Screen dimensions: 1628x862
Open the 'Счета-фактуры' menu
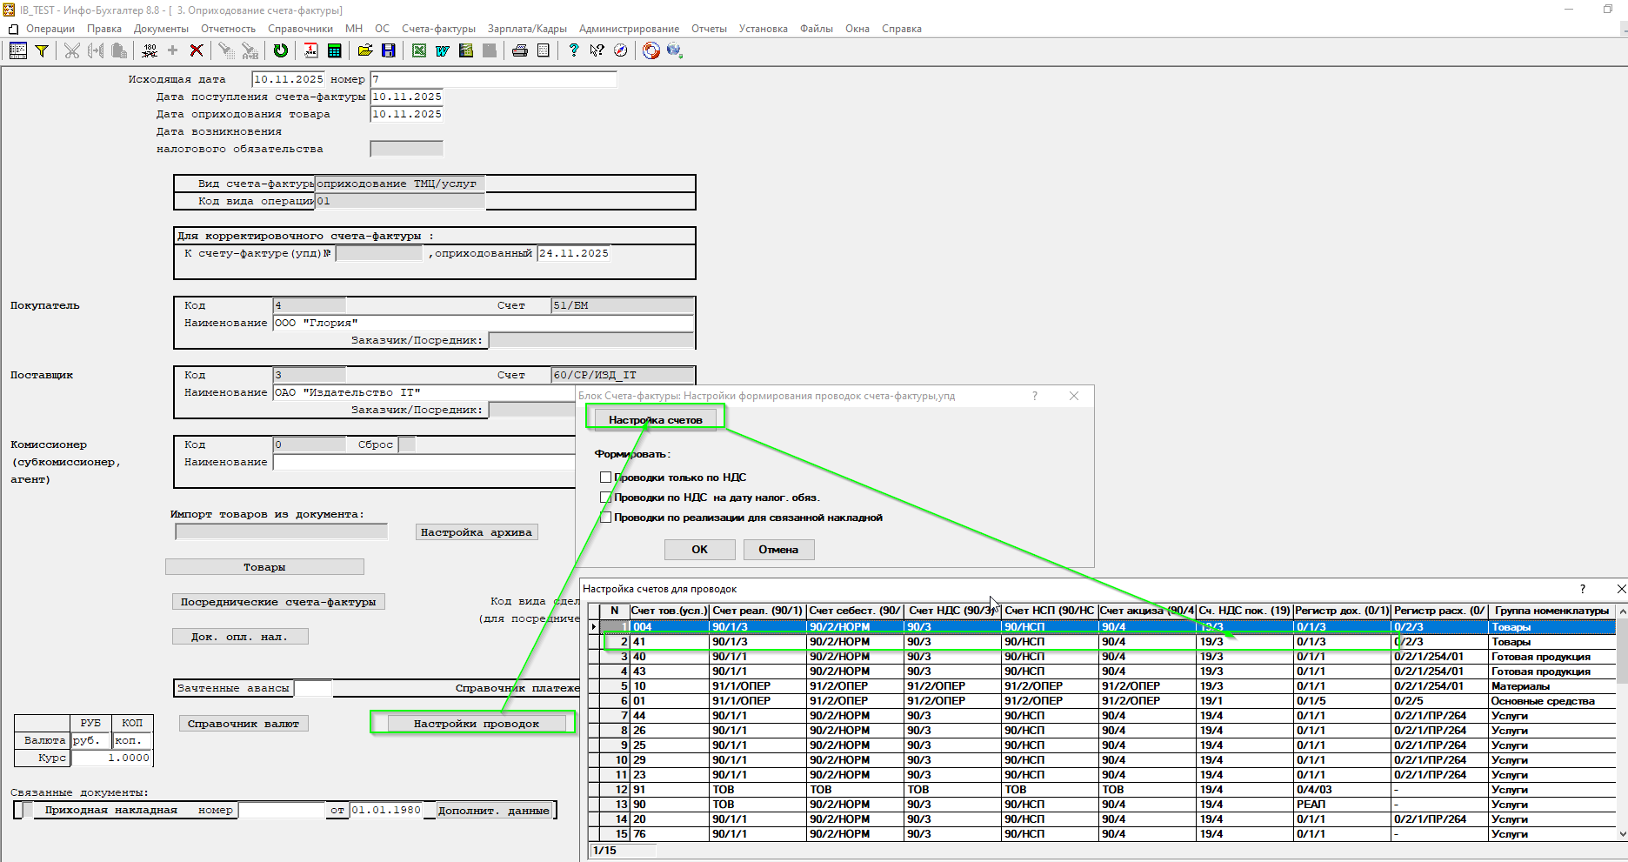(x=438, y=29)
